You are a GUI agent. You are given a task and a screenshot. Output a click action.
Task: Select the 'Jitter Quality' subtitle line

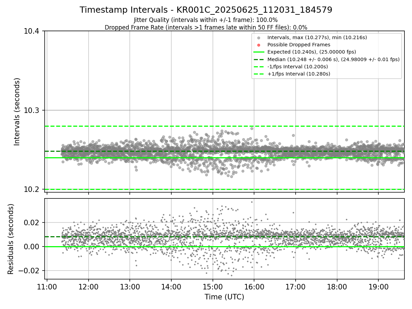click(x=206, y=20)
